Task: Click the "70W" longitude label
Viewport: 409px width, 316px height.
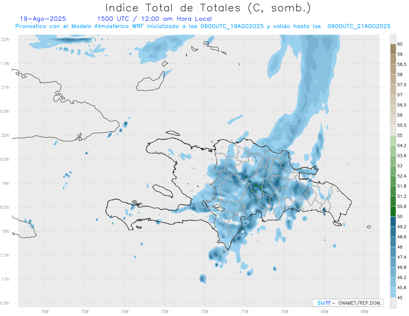Action: pos(285,311)
